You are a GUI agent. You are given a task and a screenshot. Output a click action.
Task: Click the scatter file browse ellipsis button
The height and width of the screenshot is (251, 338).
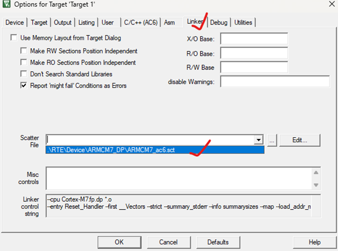point(272,140)
